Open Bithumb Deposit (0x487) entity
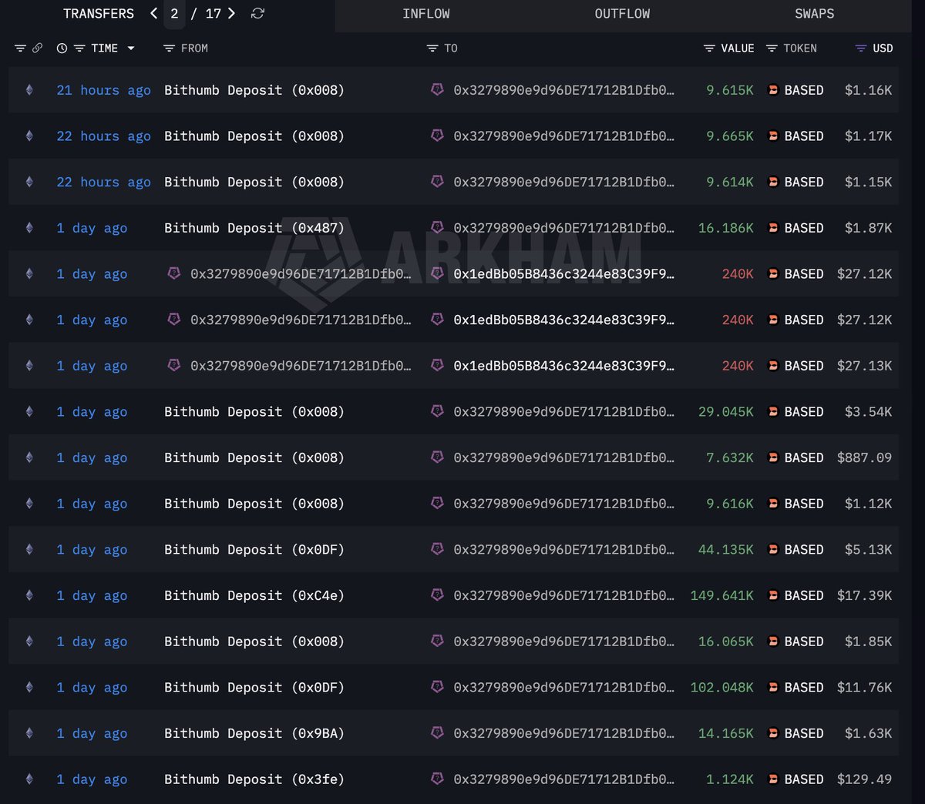This screenshot has height=804, width=925. tap(254, 228)
